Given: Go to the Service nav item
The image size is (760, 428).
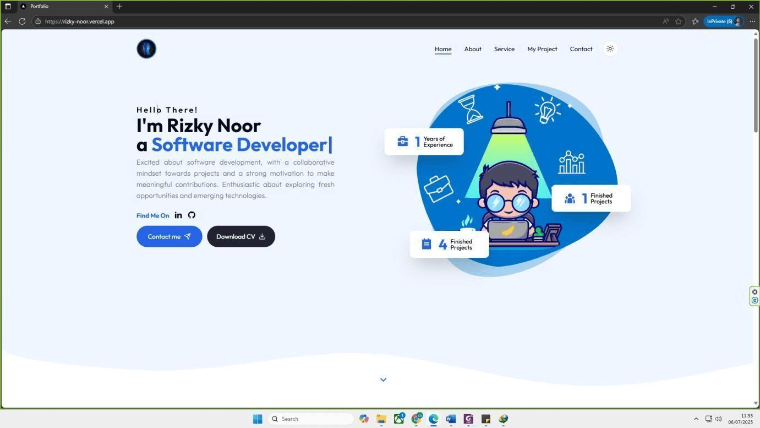Looking at the screenshot, I should click(504, 49).
